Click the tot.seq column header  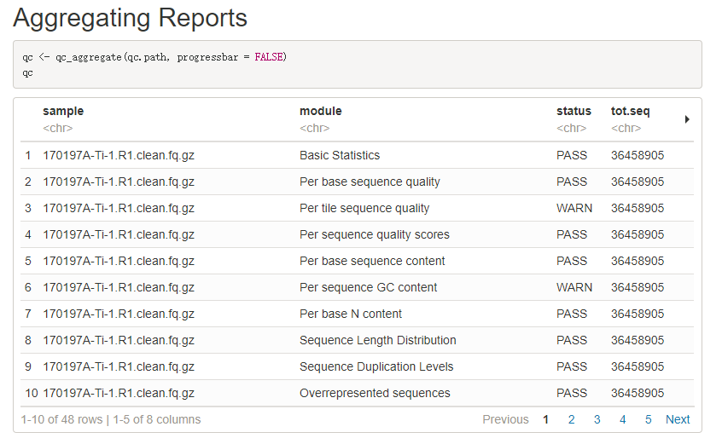[x=630, y=111]
